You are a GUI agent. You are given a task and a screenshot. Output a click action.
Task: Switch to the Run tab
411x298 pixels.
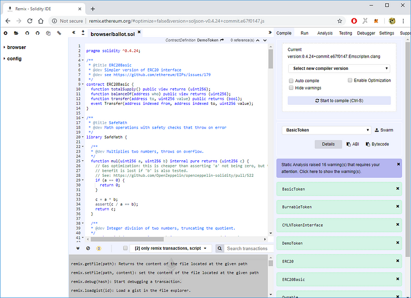304,33
